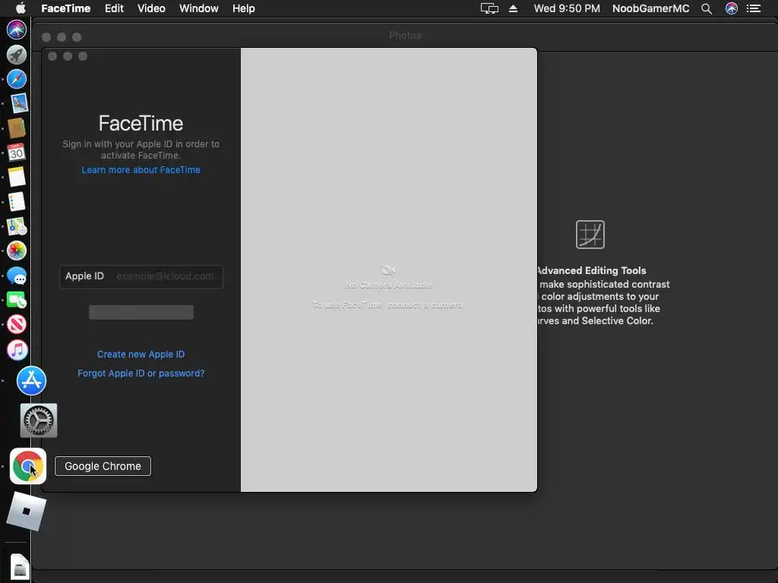778x583 pixels.
Task: Open App Store icon in dock
Action: [31, 381]
